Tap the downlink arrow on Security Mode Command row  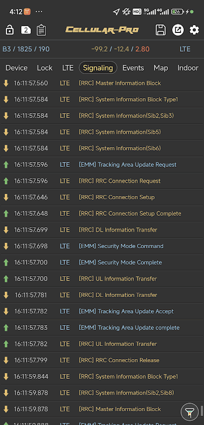point(6,246)
